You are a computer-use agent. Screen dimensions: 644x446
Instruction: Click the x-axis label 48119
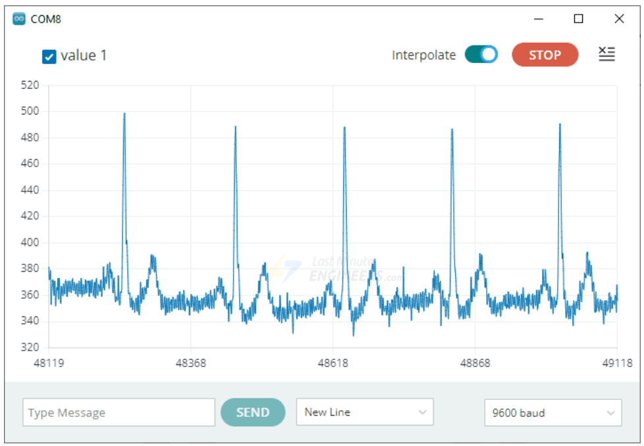click(49, 363)
